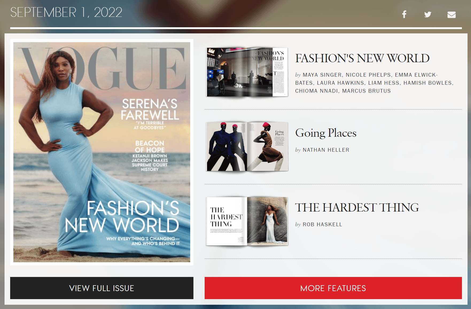This screenshot has height=309, width=471.
Task: Click VIEW FULL ISSUE button
Action: click(x=102, y=288)
